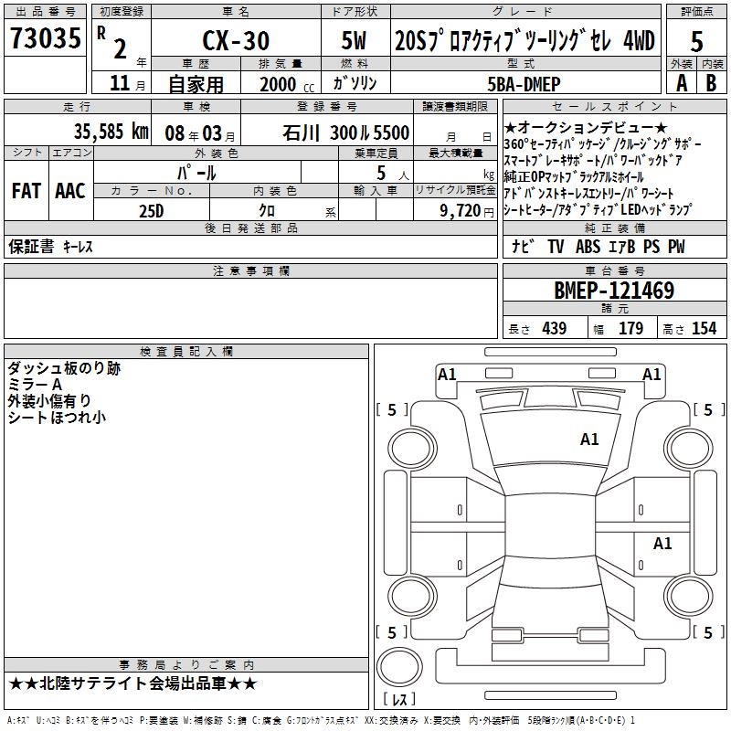Click the recycle deposit 9,720 yen field
Screen dimensions: 731x731
tap(455, 210)
